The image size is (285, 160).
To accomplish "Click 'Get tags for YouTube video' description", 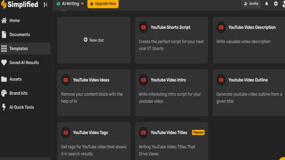I will pos(94,150).
